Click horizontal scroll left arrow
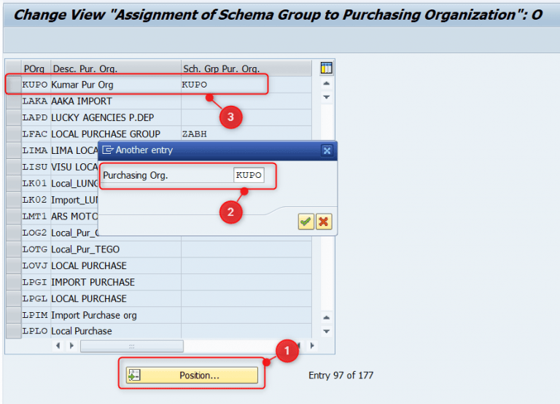The height and width of the screenshot is (404, 560). coord(58,346)
